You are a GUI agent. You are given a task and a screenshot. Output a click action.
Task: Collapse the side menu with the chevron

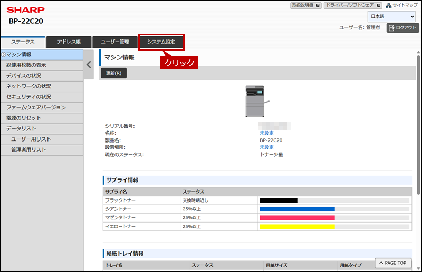(89, 64)
